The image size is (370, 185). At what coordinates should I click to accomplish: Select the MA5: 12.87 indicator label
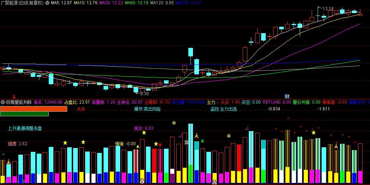tap(61, 3)
